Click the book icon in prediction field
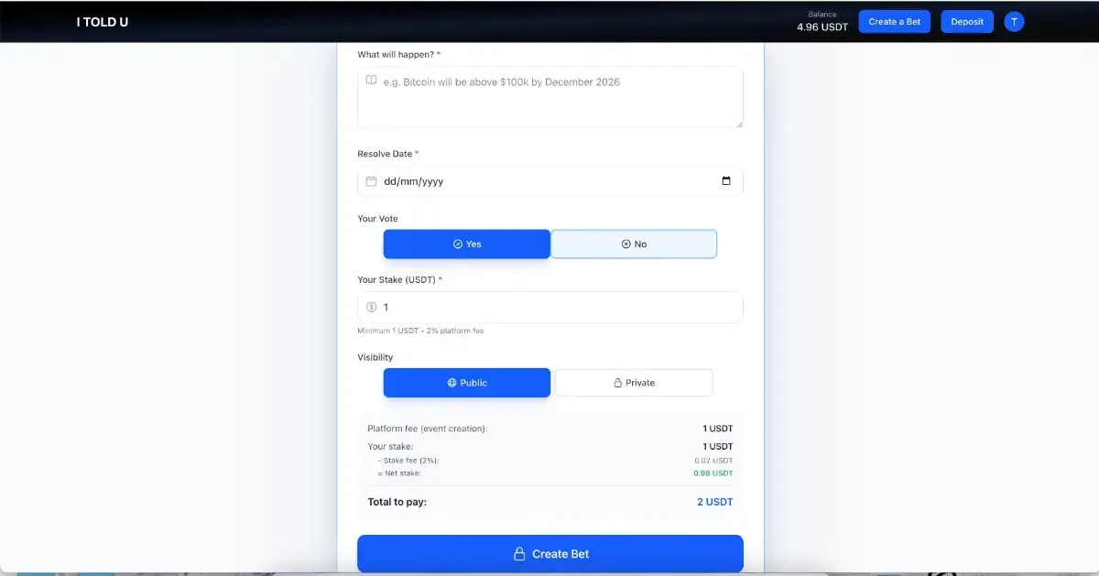This screenshot has height=576, width=1099. tap(371, 81)
